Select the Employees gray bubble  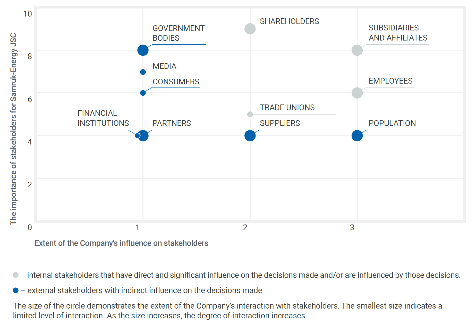pos(357,93)
